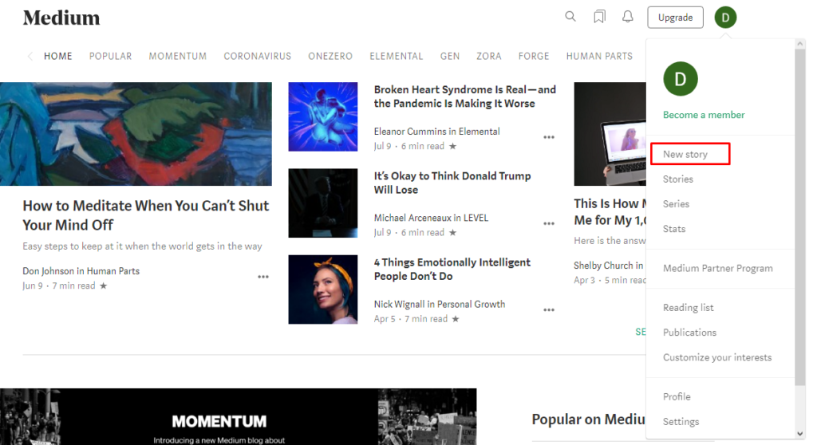817x445 pixels.
Task: Open more options for Emotionally Intelligent article
Action: (x=549, y=310)
